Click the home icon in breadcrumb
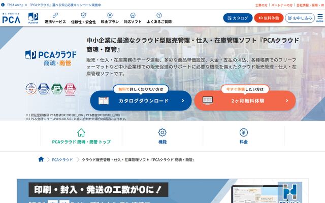 41,159
